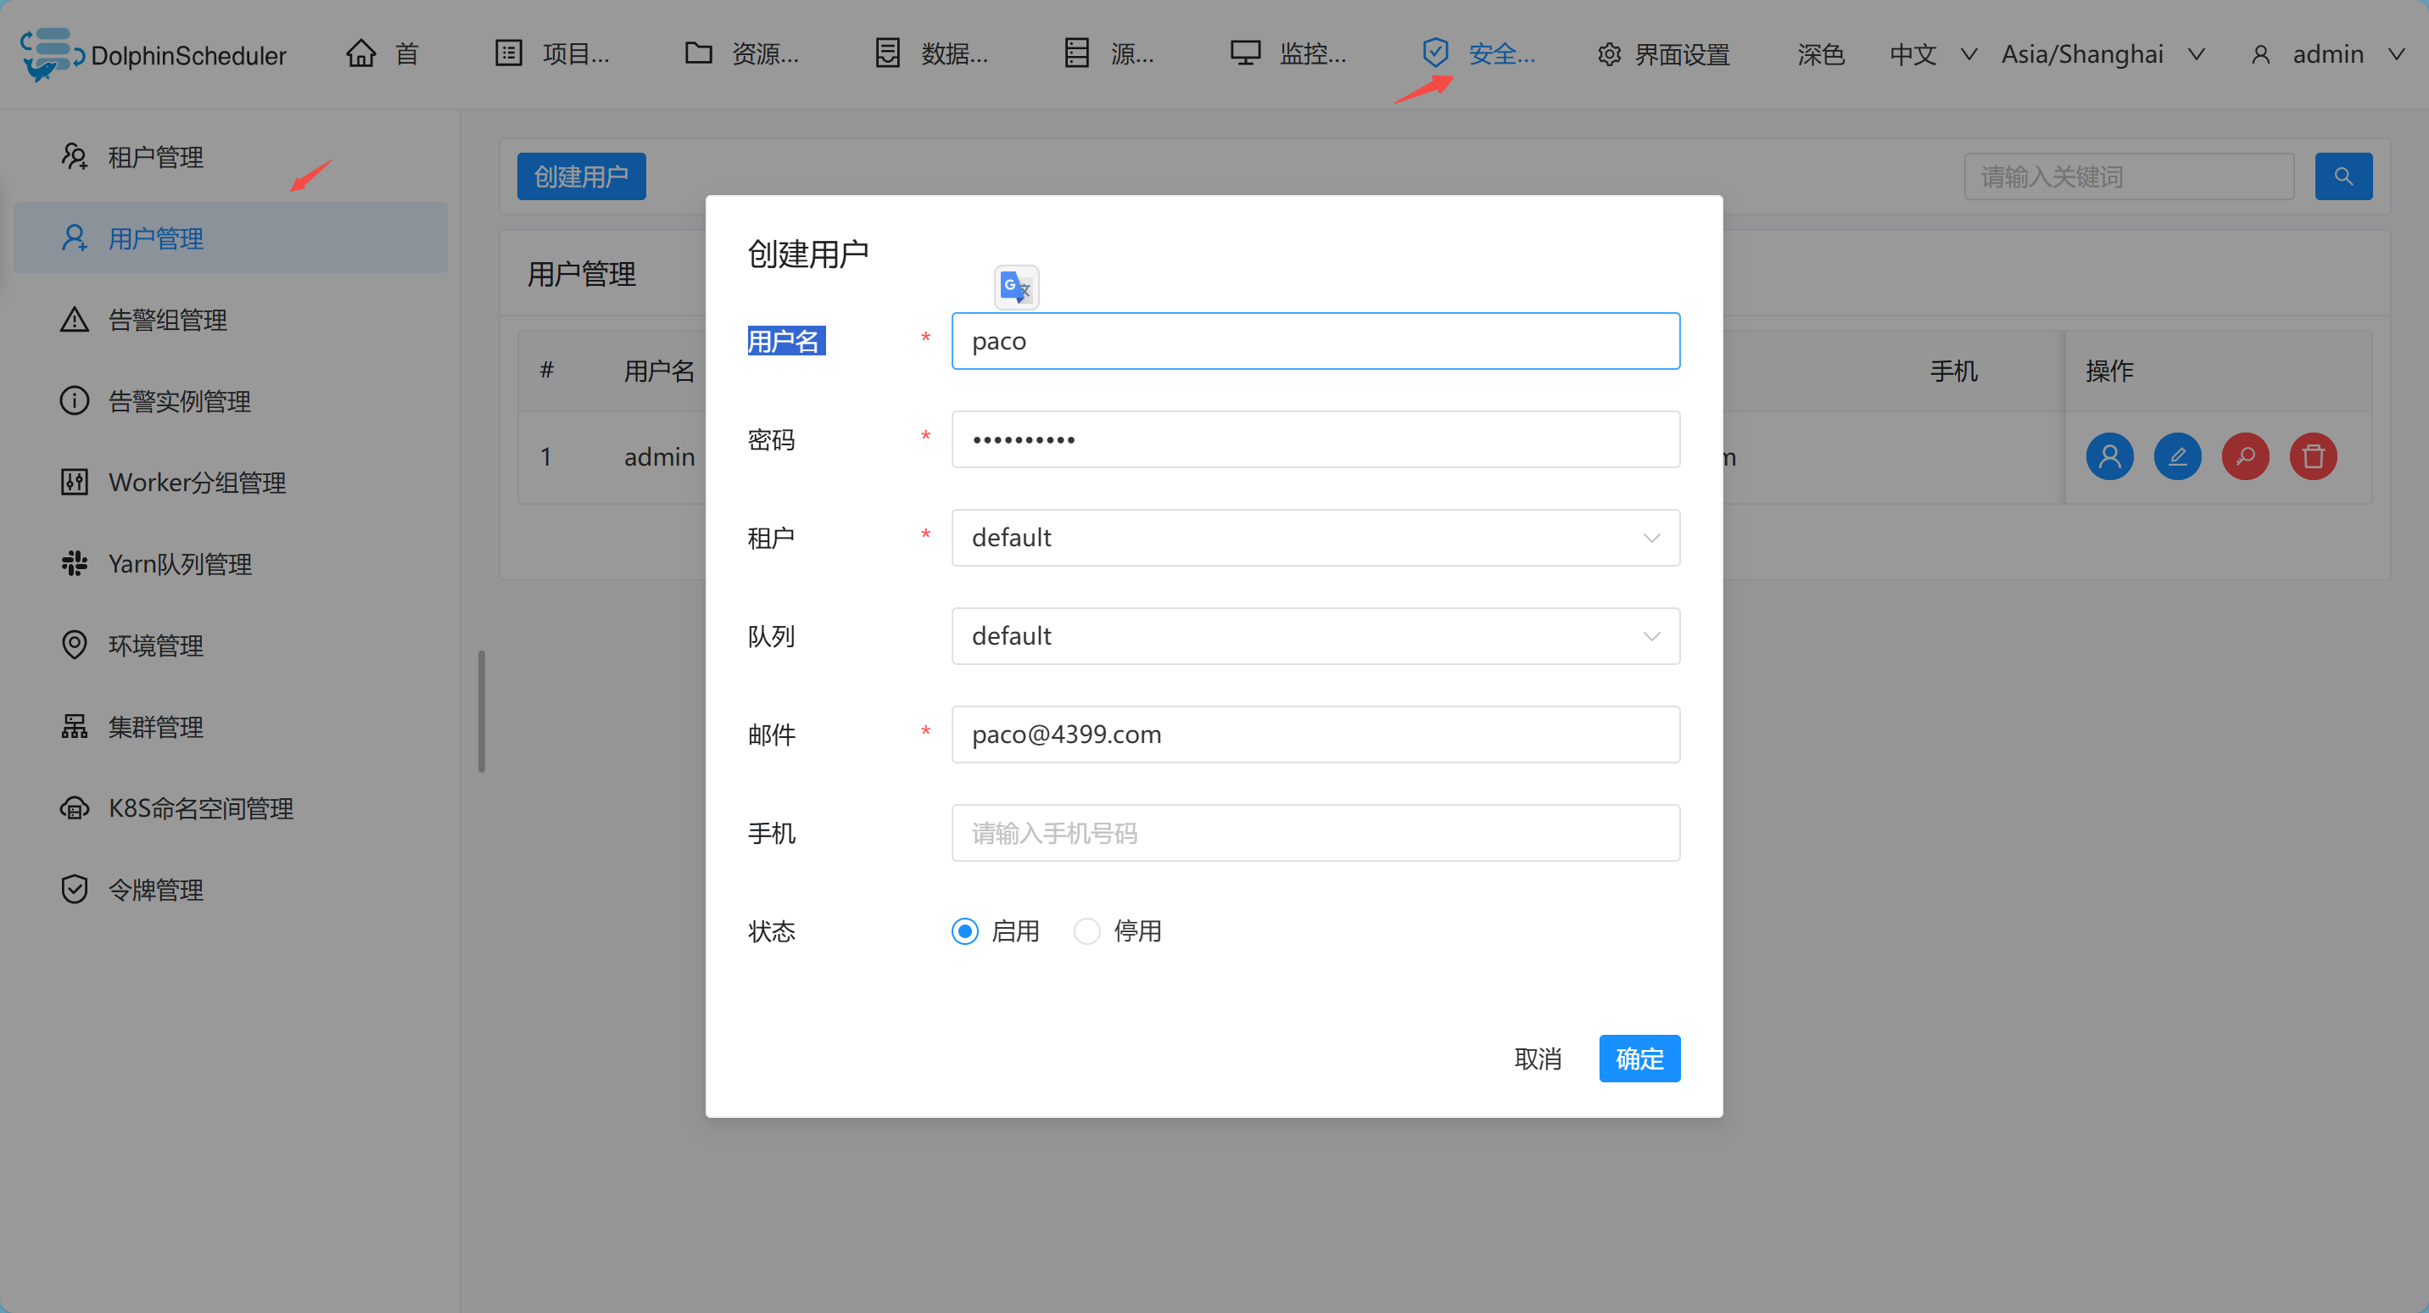Click the red delete trash icon for admin
2429x1313 pixels.
tap(2312, 456)
